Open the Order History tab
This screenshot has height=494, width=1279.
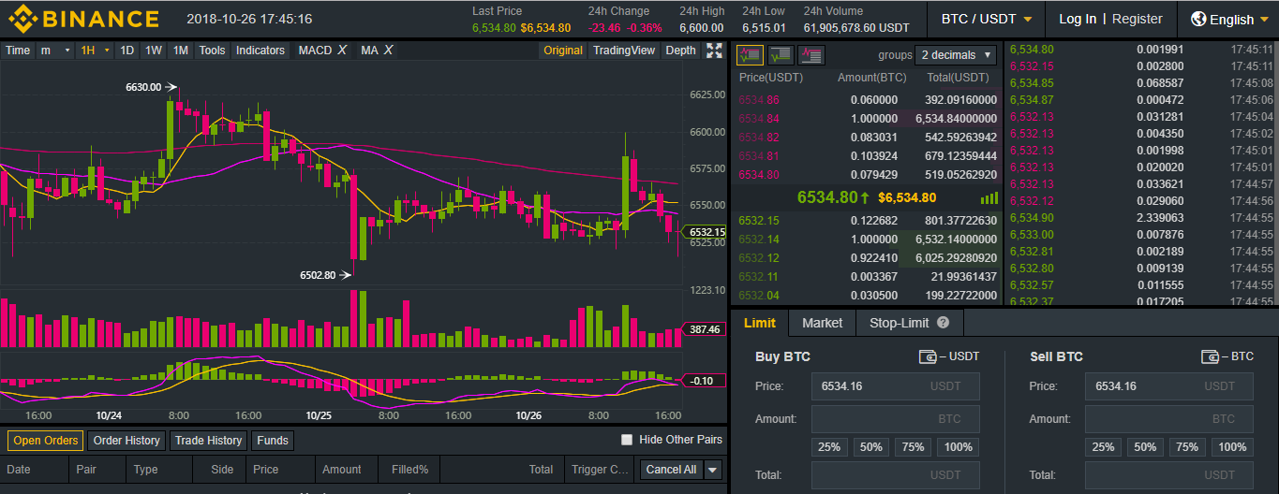point(126,441)
